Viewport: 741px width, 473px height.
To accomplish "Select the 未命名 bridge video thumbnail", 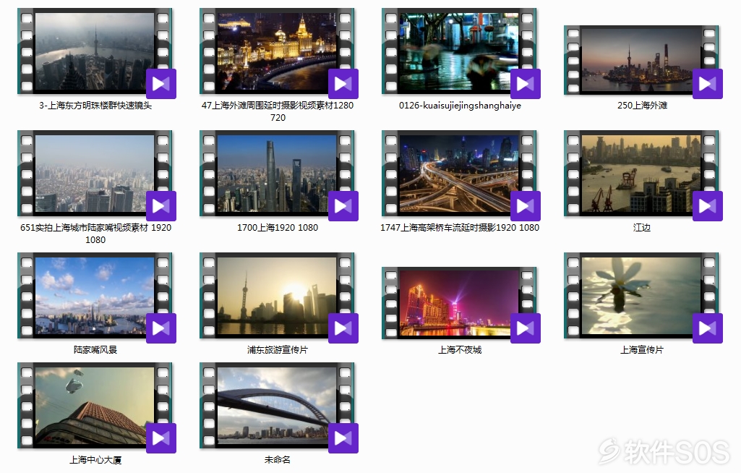I will click(277, 405).
